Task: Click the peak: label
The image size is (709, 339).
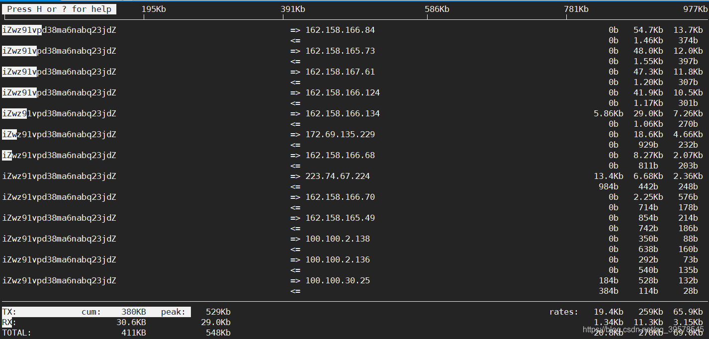Action: coord(174,312)
